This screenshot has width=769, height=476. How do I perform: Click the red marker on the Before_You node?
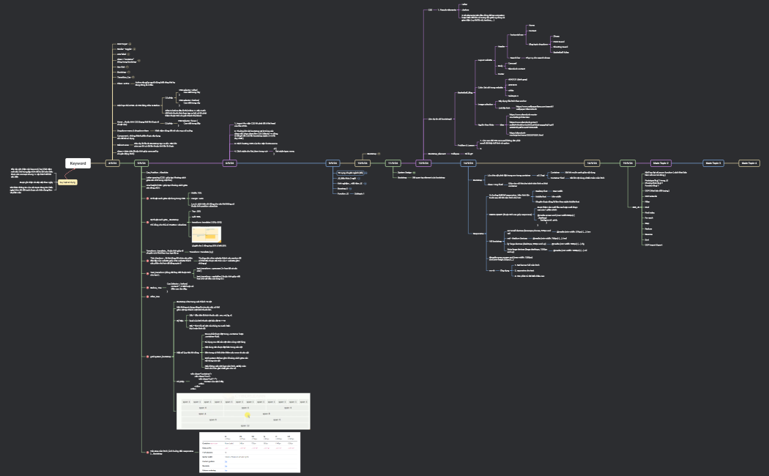coord(147,288)
